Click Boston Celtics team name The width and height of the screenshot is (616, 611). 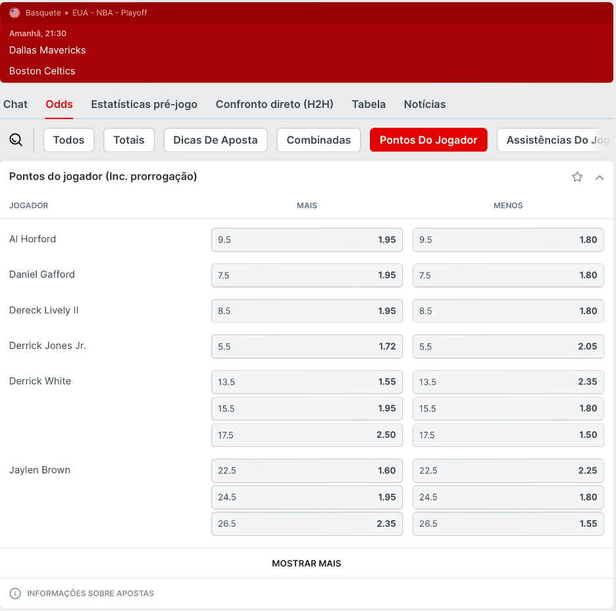[x=42, y=71]
